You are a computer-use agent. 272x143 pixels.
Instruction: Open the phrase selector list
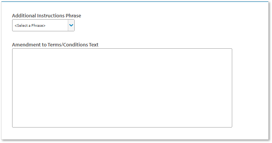43,25
